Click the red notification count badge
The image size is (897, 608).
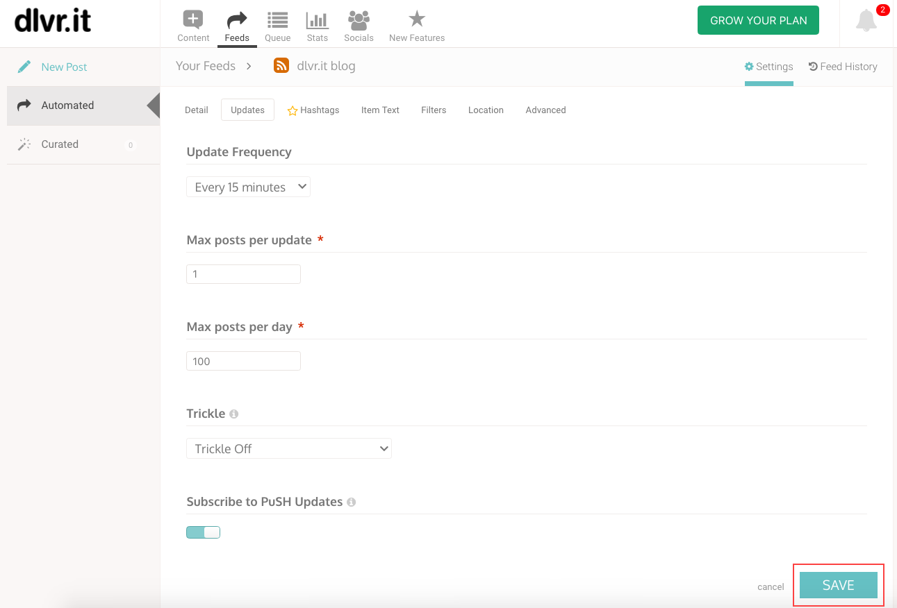(x=882, y=10)
